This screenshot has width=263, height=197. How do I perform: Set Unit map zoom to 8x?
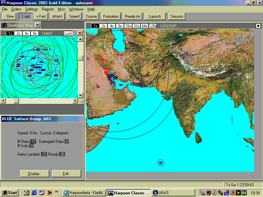pos(35,33)
